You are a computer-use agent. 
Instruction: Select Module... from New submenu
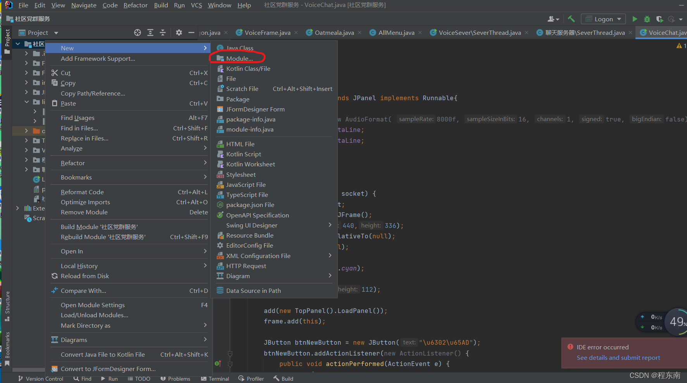274,58
